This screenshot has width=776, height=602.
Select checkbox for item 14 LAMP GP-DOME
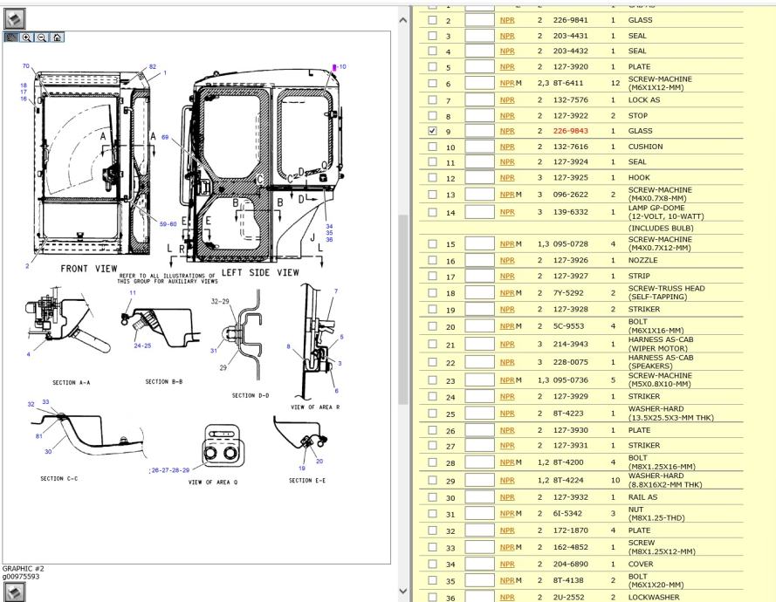tap(432, 212)
